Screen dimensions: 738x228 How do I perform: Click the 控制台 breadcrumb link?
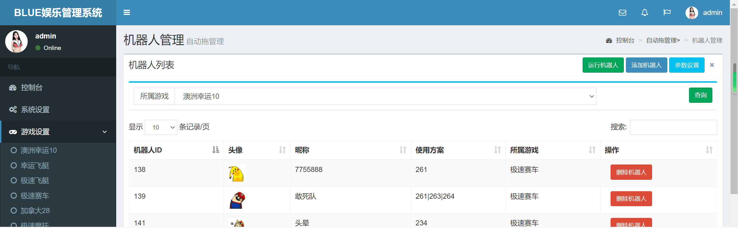click(x=625, y=40)
